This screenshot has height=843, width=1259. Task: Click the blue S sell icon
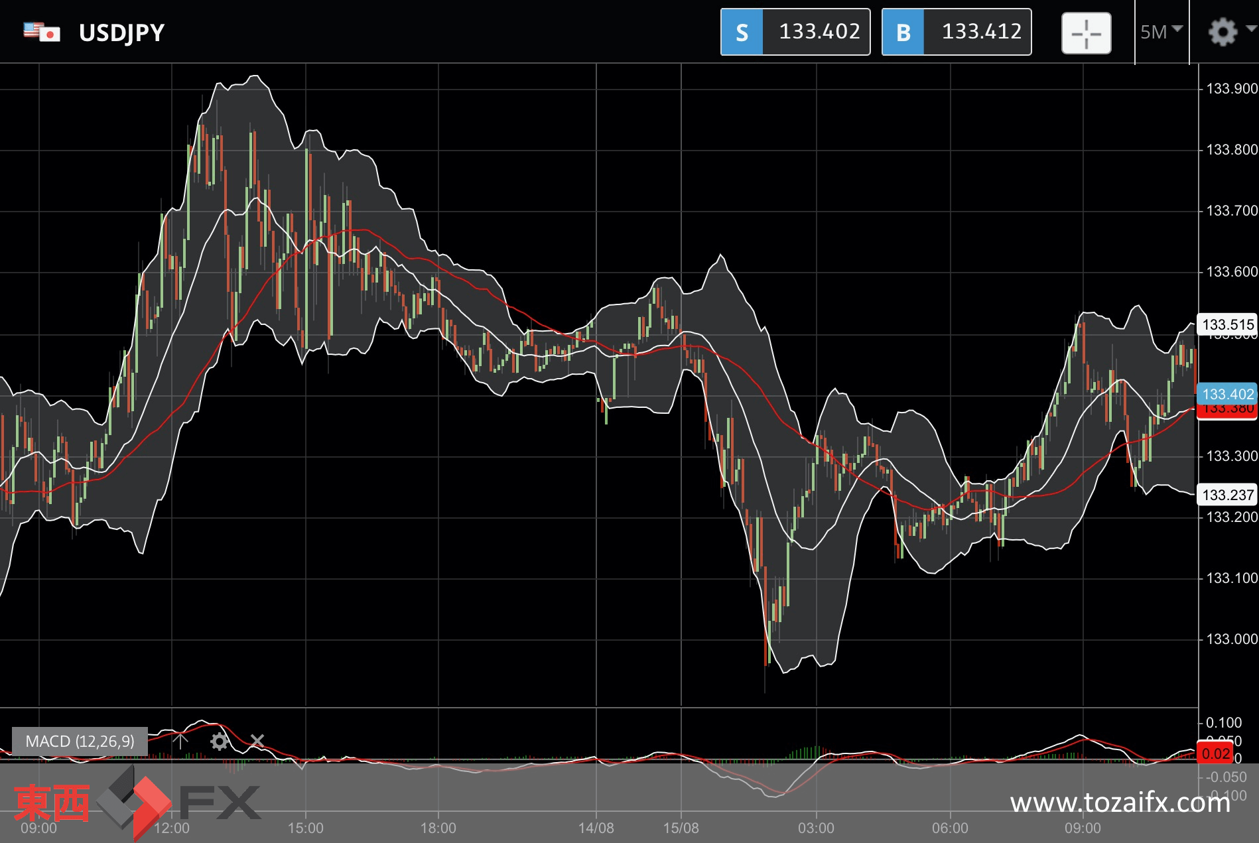742,32
